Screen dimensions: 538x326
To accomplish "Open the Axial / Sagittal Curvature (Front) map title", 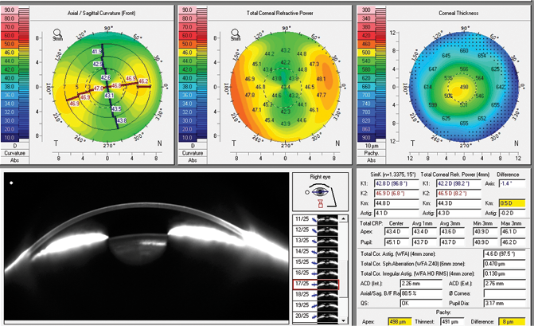I will pyautogui.click(x=102, y=13).
